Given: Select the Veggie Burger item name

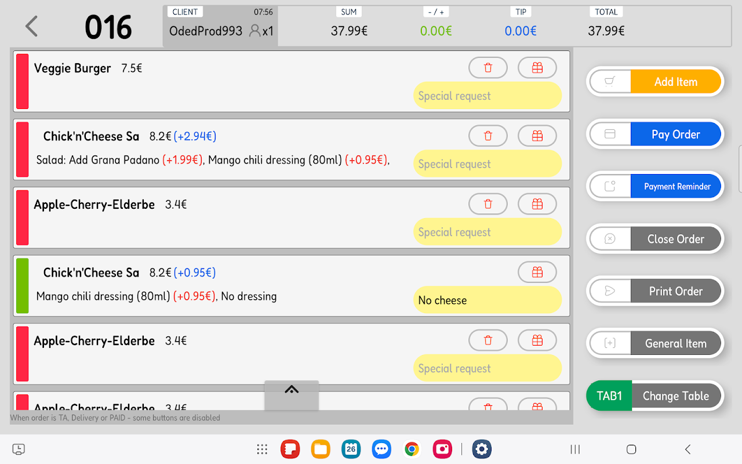Looking at the screenshot, I should coord(72,68).
